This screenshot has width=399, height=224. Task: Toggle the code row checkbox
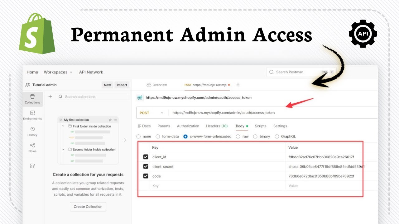[146, 176]
